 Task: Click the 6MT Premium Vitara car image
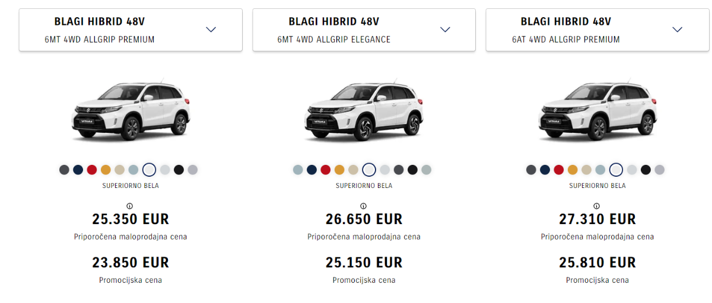[131, 111]
